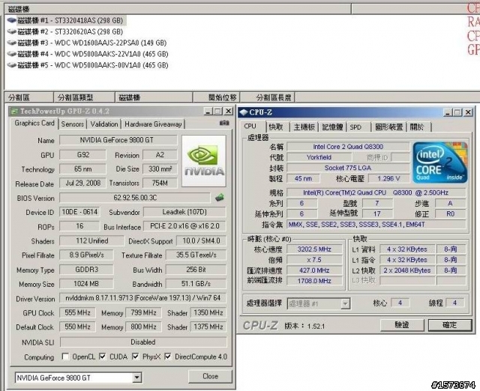Click the Close button in GPU-Z
This screenshot has height=391, width=480.
pyautogui.click(x=210, y=376)
